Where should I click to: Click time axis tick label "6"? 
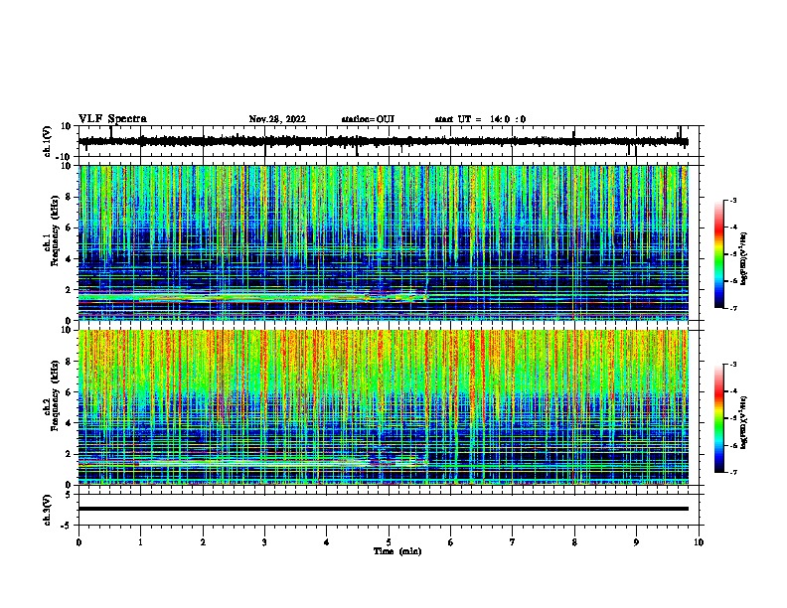pos(451,542)
